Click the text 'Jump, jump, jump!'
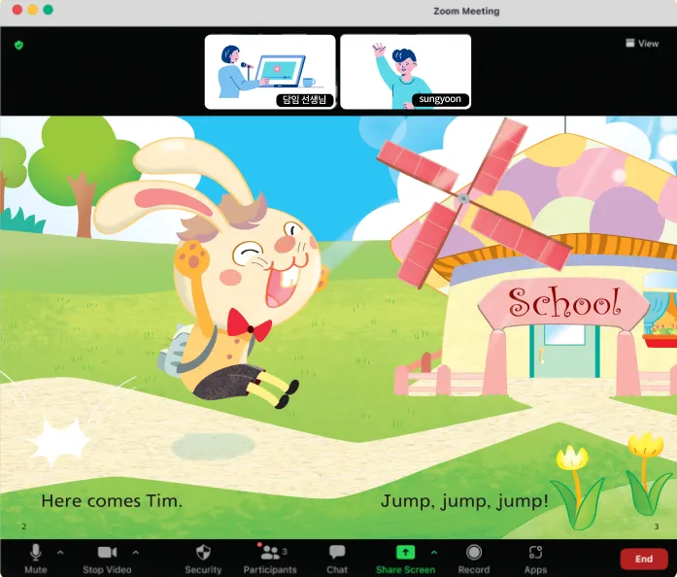The image size is (677, 577). [464, 502]
